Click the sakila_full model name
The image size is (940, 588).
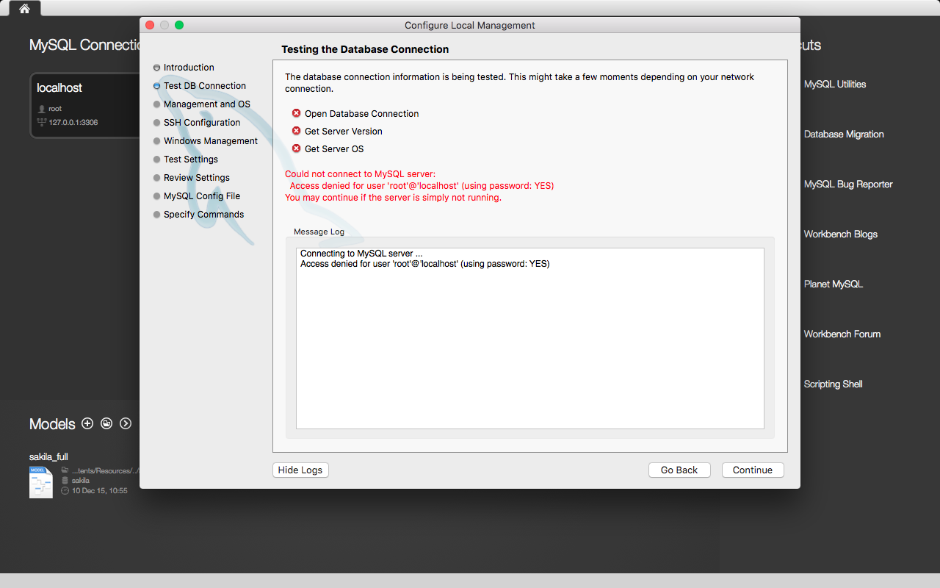(x=48, y=456)
